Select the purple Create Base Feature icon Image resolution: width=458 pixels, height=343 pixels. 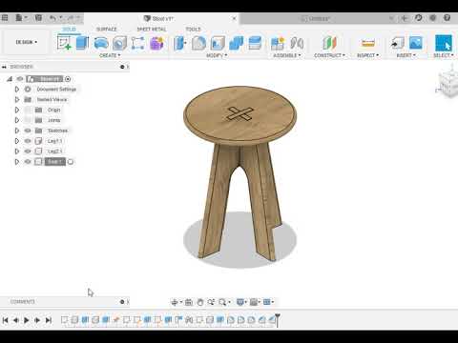[x=156, y=43]
